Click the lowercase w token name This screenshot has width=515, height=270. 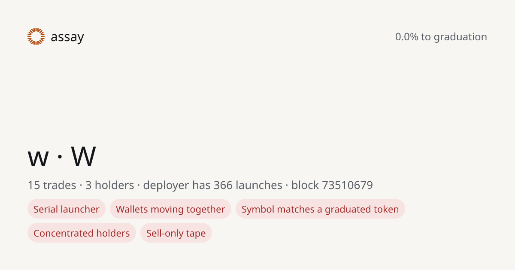[38, 158]
